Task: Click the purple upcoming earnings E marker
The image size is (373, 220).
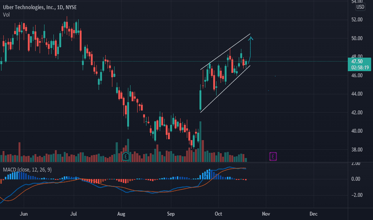Action: coord(273,156)
